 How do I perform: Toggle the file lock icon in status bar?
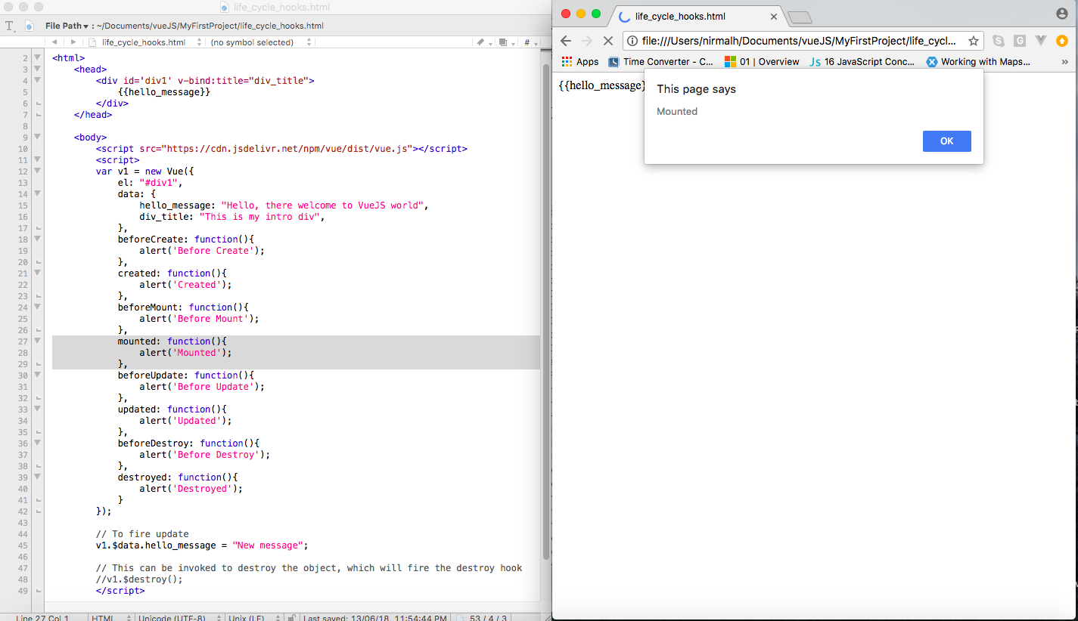click(x=292, y=617)
